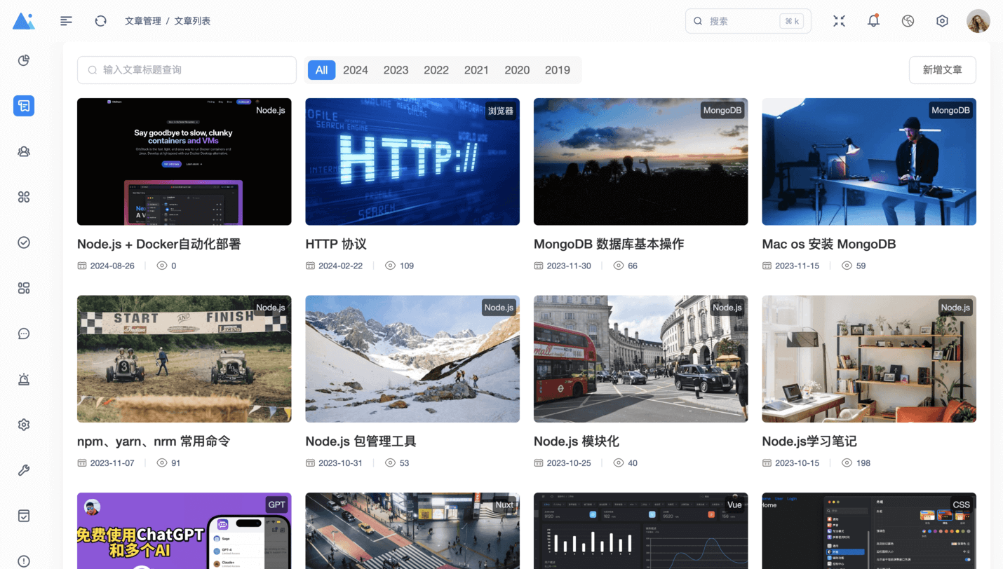Open the London red bus thumbnail
The height and width of the screenshot is (569, 1003).
640,359
